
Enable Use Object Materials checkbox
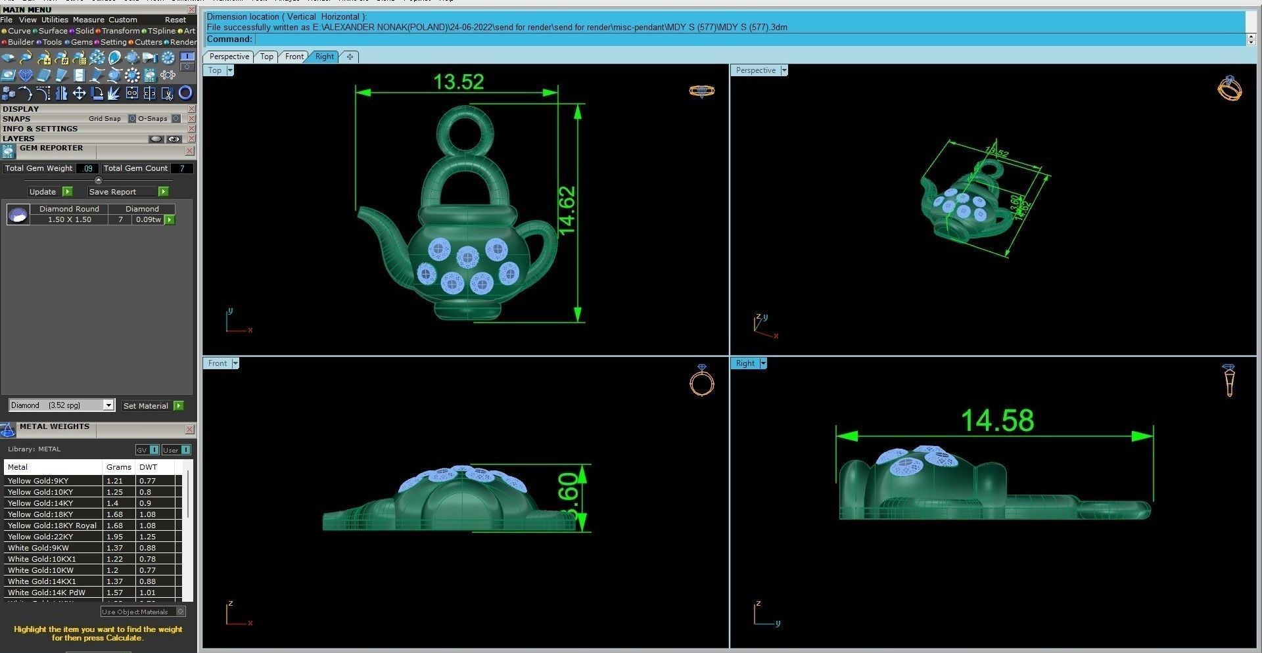click(x=181, y=612)
